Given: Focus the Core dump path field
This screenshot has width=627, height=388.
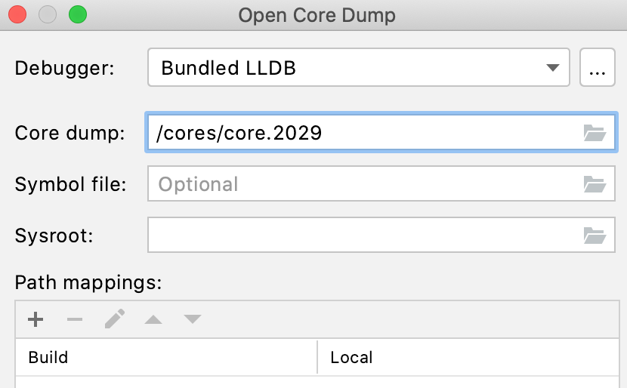Looking at the screenshot, I should point(363,134).
